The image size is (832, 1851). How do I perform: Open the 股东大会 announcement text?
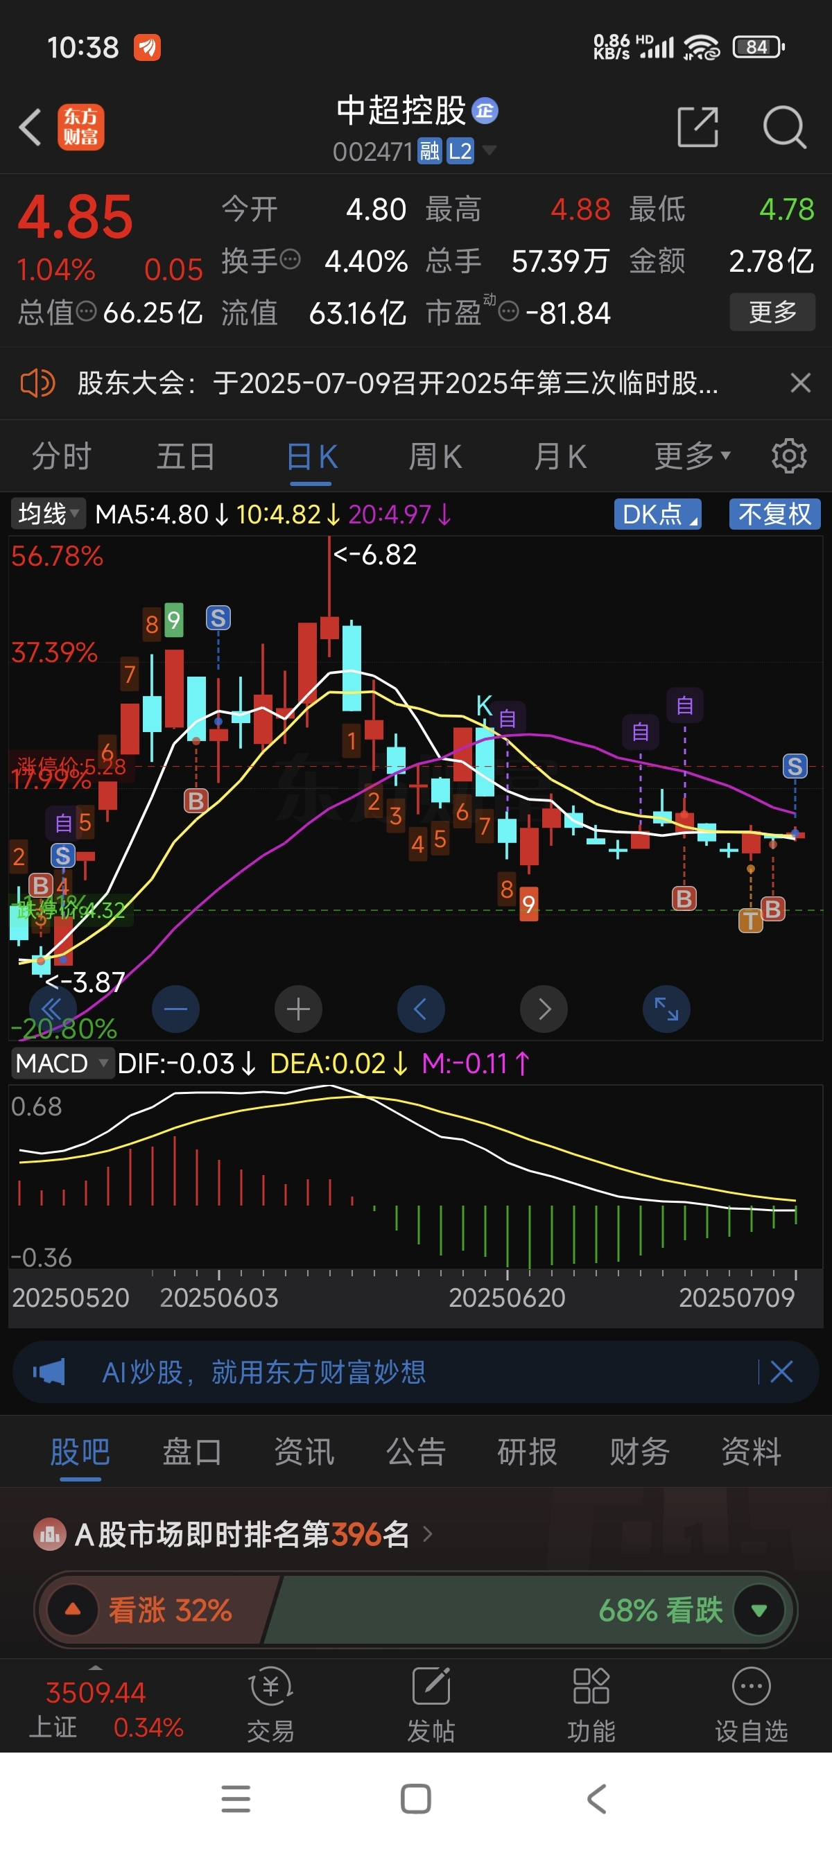pyautogui.click(x=397, y=383)
